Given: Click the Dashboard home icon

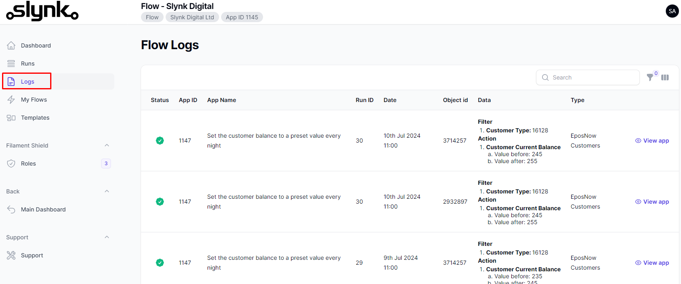Looking at the screenshot, I should [x=11, y=45].
